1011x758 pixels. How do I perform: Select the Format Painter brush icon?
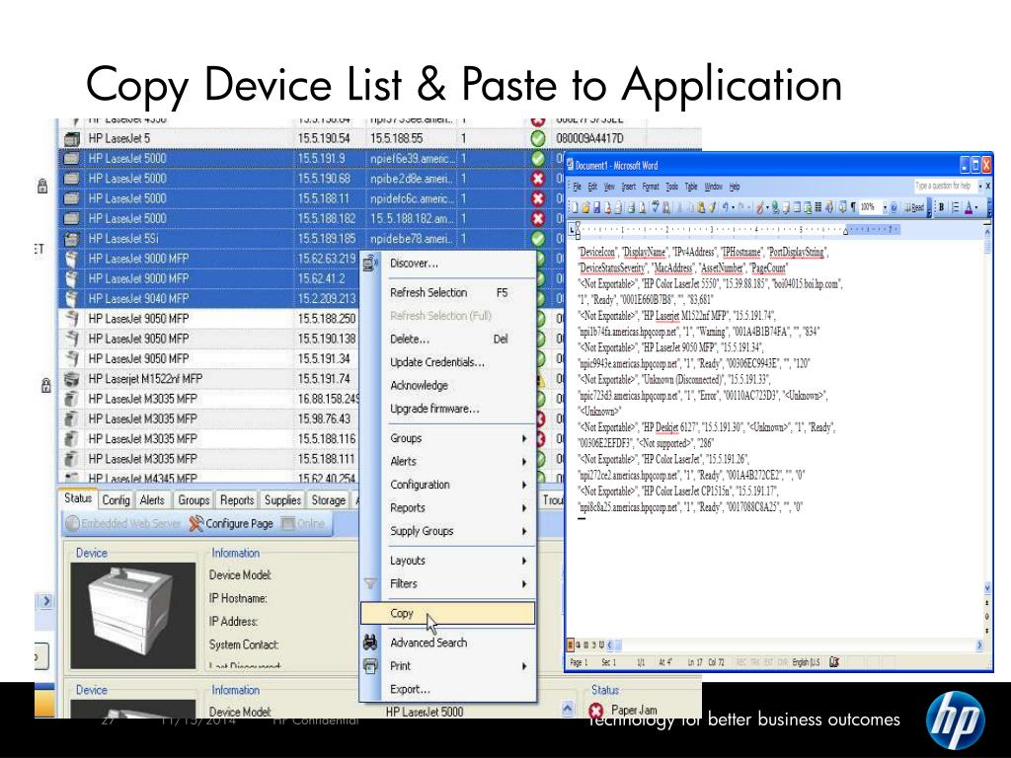click(713, 207)
